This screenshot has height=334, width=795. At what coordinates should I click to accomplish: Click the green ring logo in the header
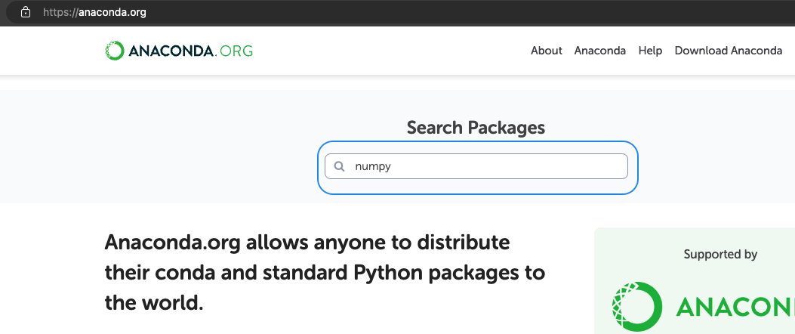click(x=114, y=51)
